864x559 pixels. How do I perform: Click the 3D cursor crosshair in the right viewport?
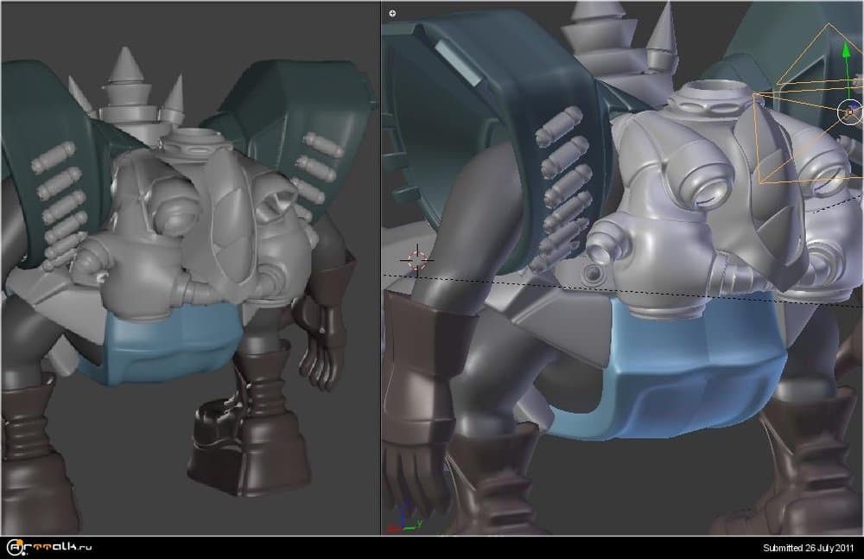pos(416,258)
